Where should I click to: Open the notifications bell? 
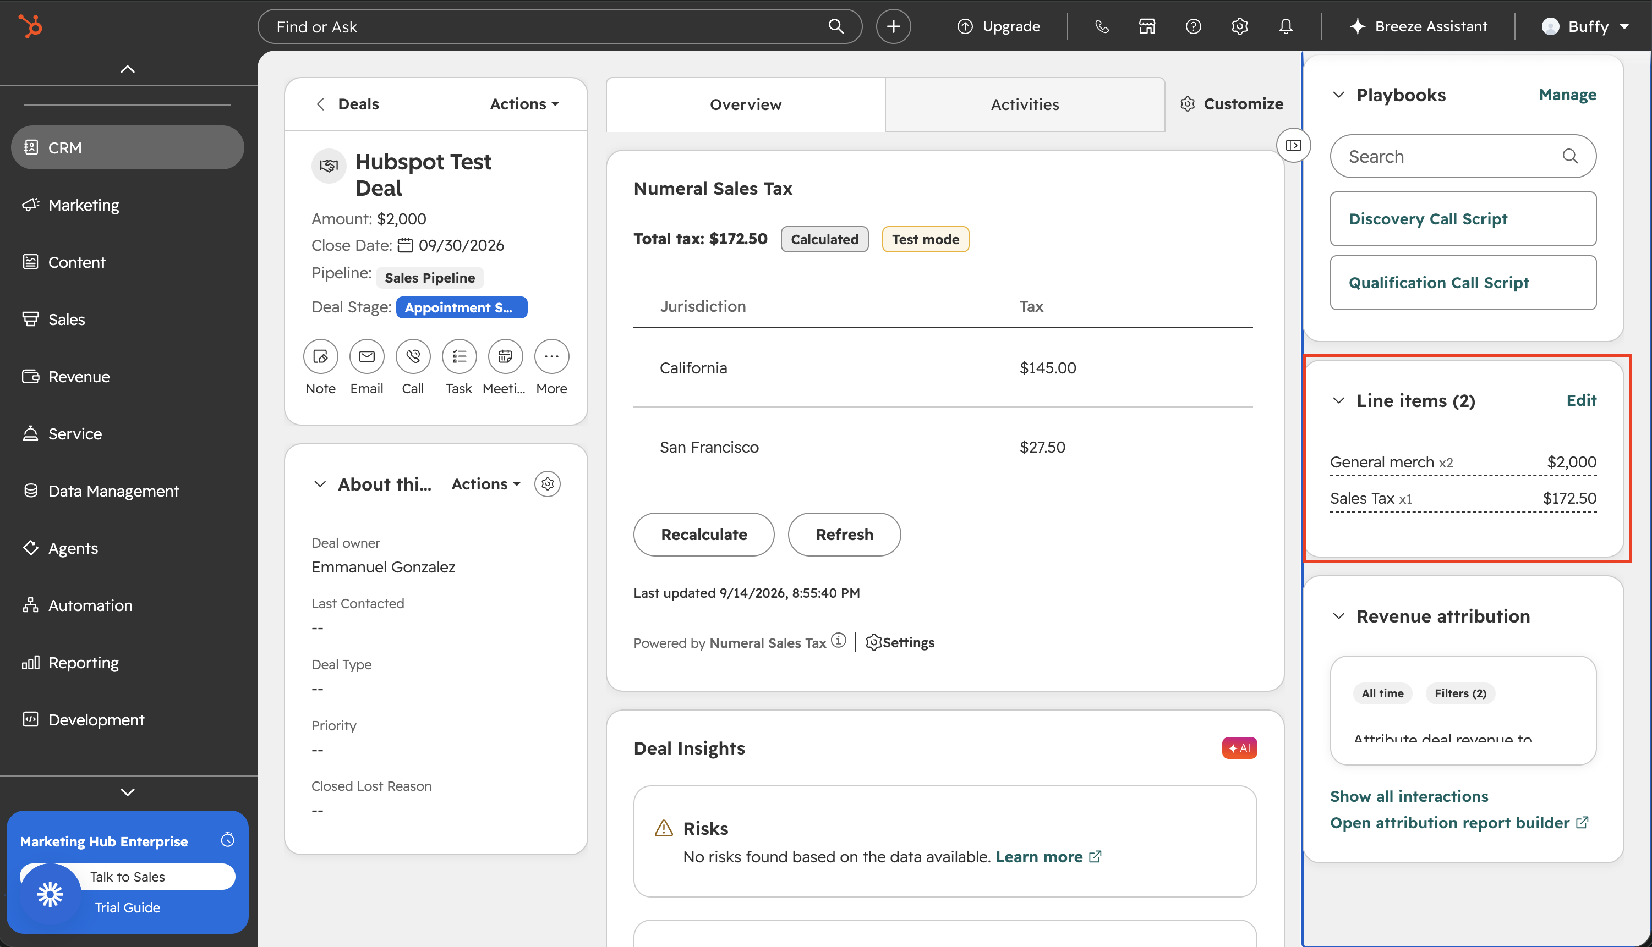1286,26
